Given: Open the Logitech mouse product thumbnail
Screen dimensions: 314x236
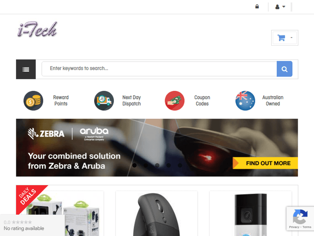Looking at the screenshot, I should pos(157,214).
